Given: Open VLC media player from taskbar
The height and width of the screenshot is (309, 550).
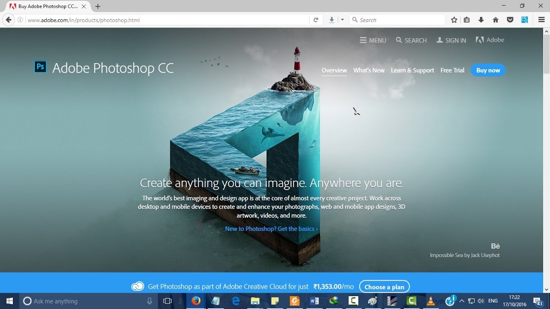Looking at the screenshot, I should coord(430,301).
